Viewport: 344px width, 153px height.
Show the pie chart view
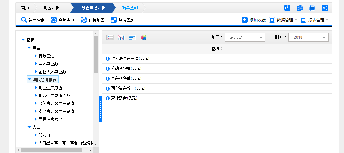click(x=144, y=38)
